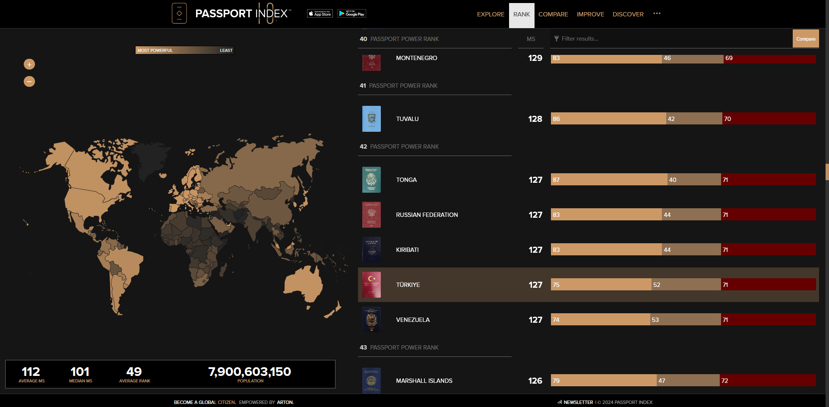Click the Passport Index logo icon
The width and height of the screenshot is (829, 407).
pyautogui.click(x=179, y=13)
